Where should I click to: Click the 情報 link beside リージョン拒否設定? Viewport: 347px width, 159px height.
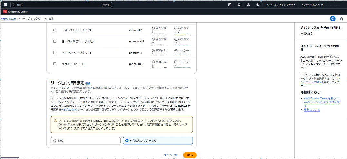(88, 84)
